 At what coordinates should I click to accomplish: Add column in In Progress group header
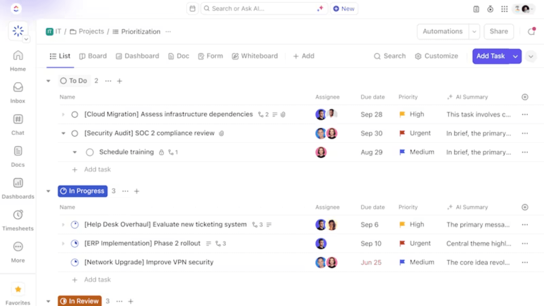pyautogui.click(x=525, y=207)
